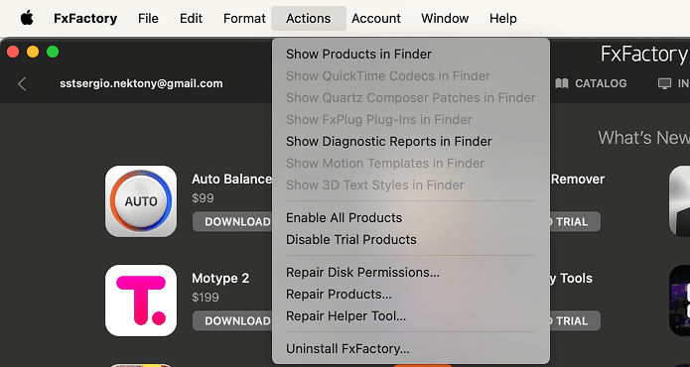The width and height of the screenshot is (690, 367).
Task: Switch to the CATALOG tab
Action: click(x=591, y=83)
